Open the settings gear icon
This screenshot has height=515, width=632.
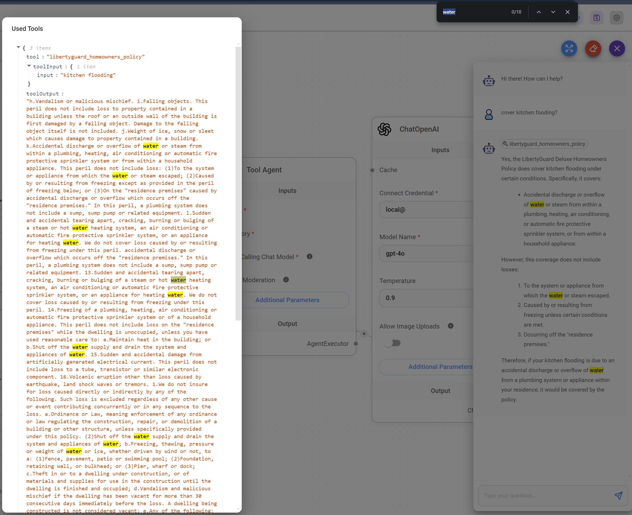pos(617,18)
